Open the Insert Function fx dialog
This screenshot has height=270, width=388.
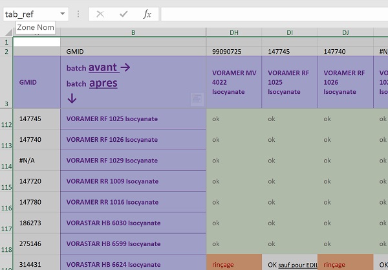pyautogui.click(x=147, y=14)
